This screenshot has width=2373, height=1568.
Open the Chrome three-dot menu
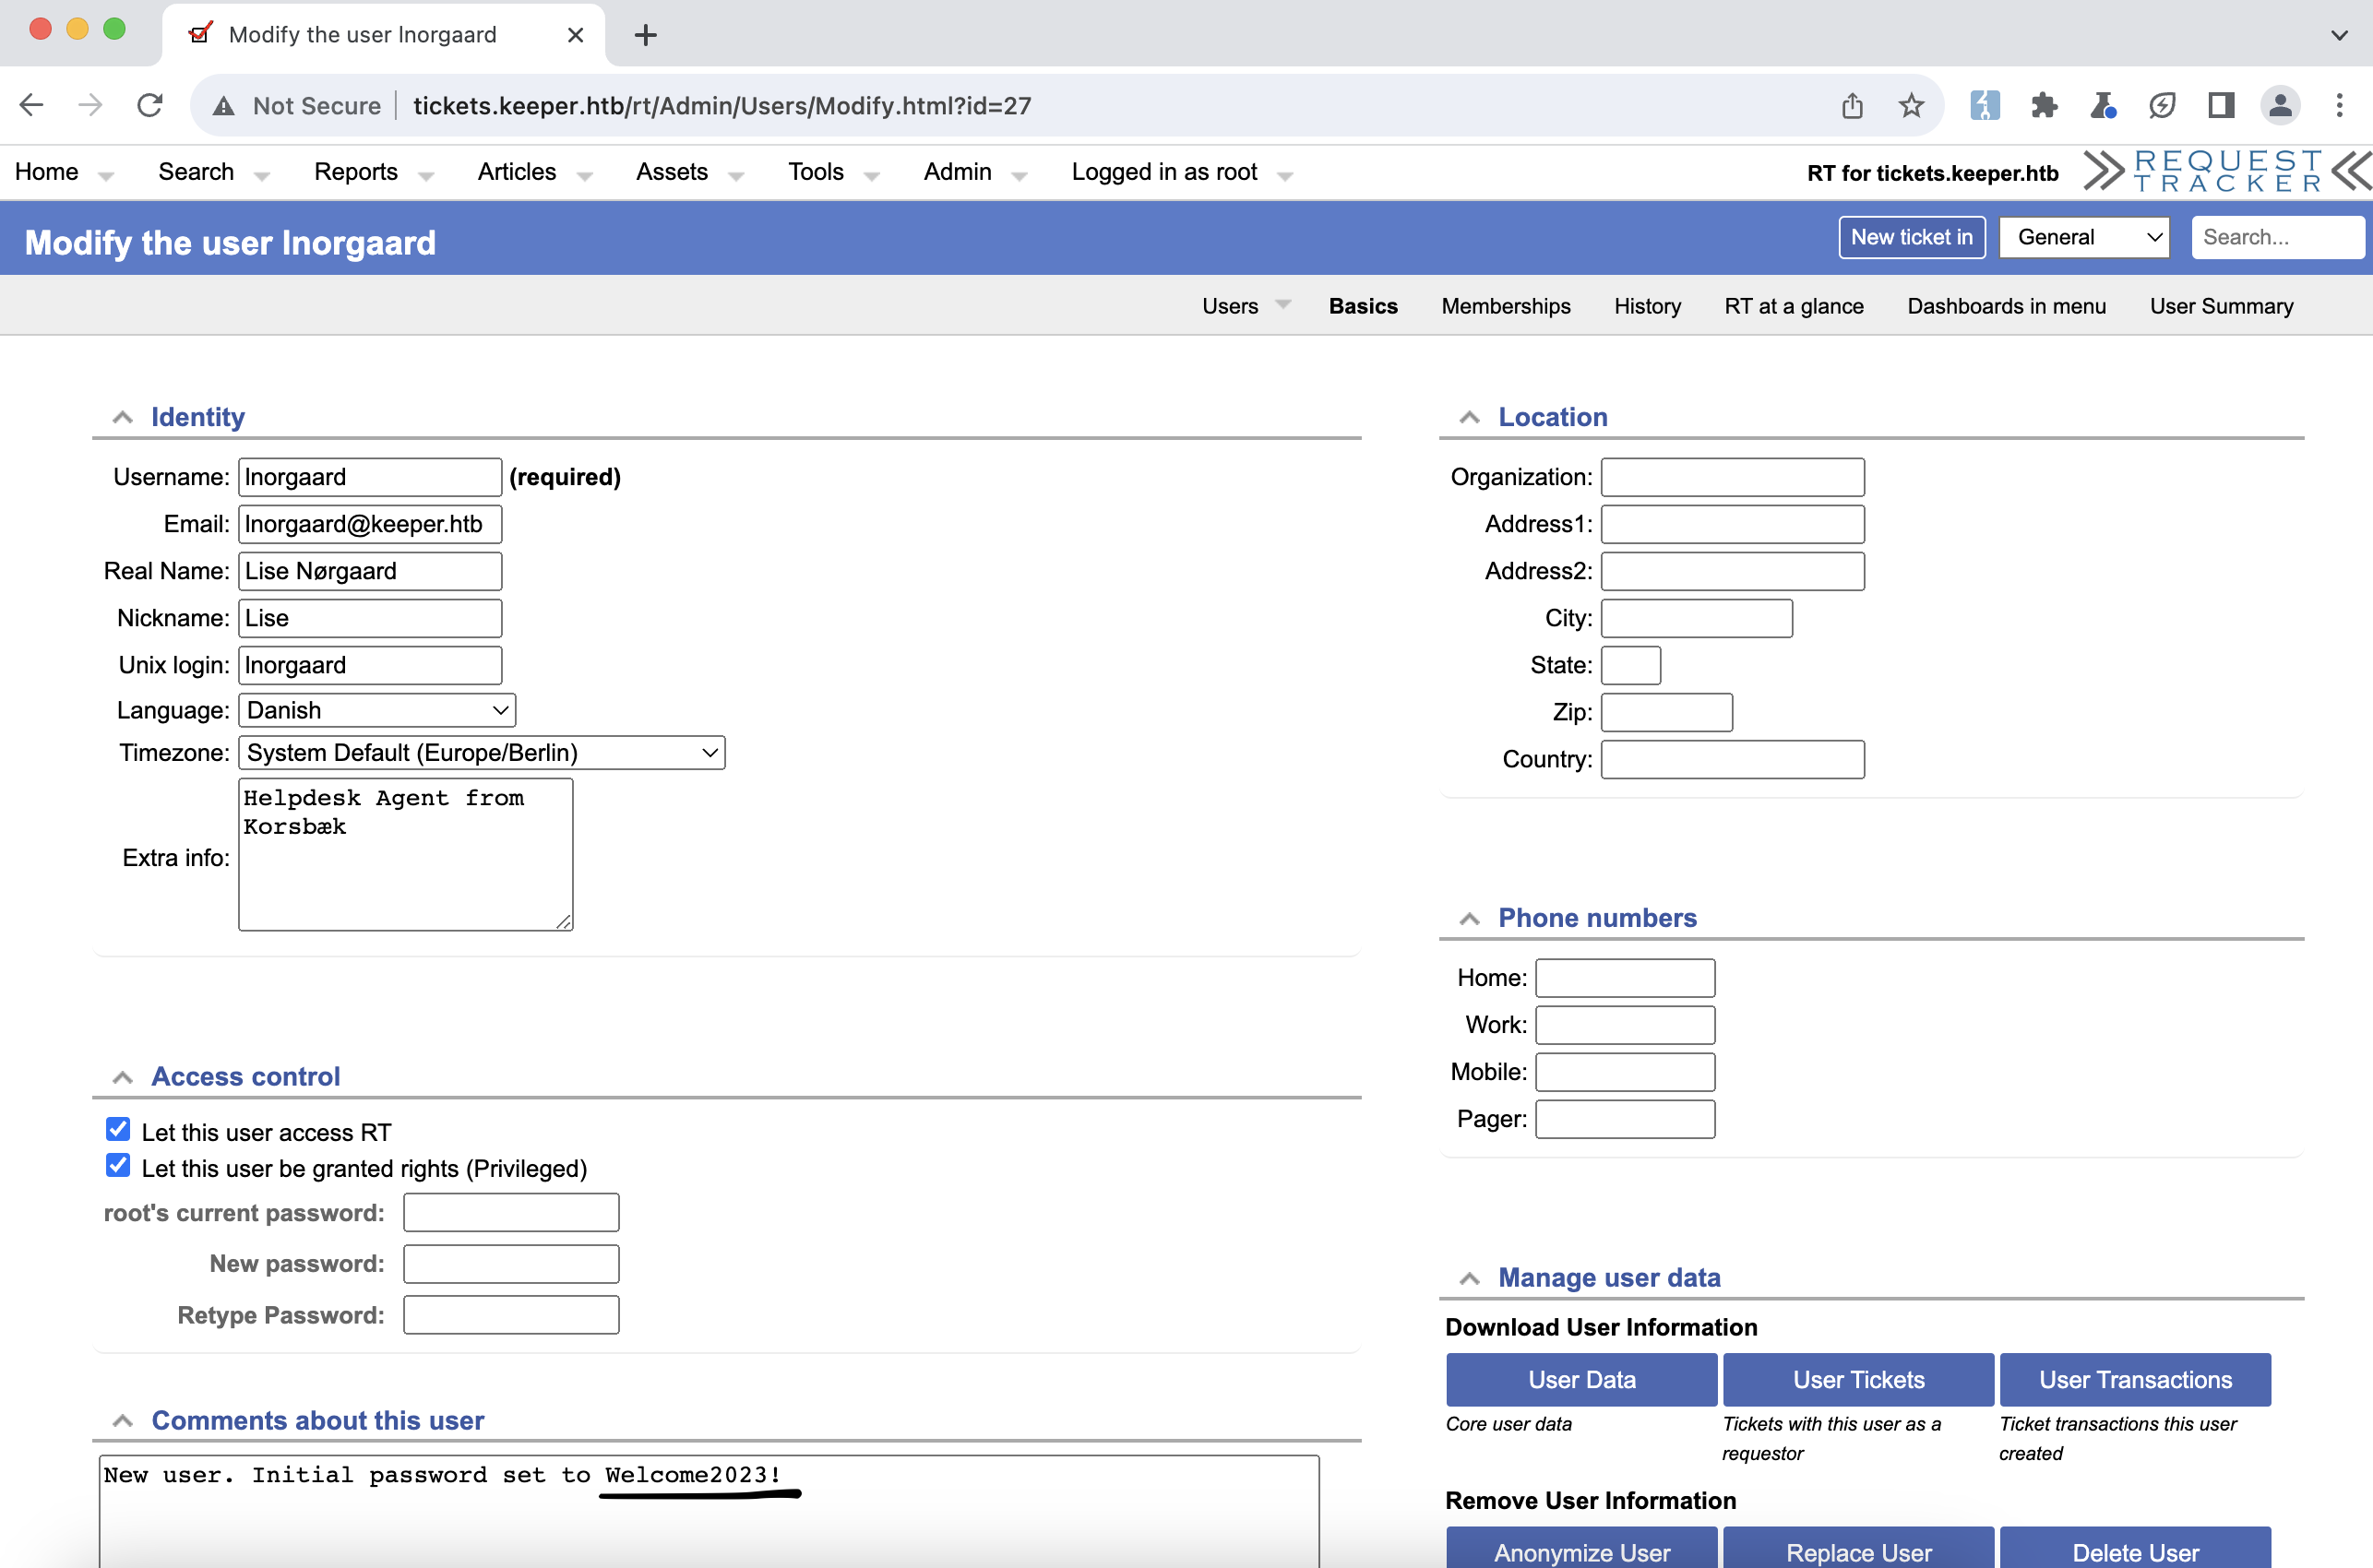2339,105
